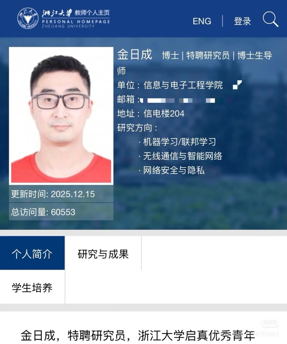Image resolution: width=287 pixels, height=344 pixels.
Task: Click the address 信电楼204 text
Action: (164, 113)
